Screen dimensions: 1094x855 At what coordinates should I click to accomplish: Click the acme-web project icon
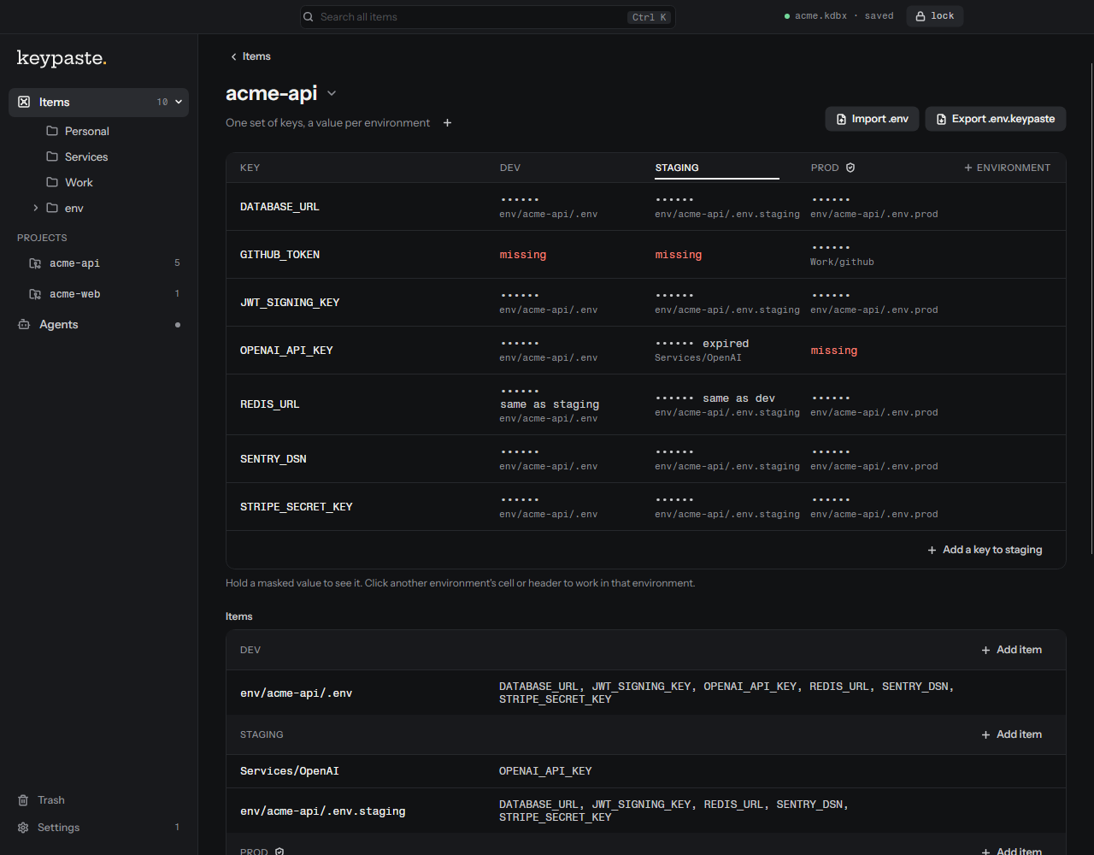point(35,294)
